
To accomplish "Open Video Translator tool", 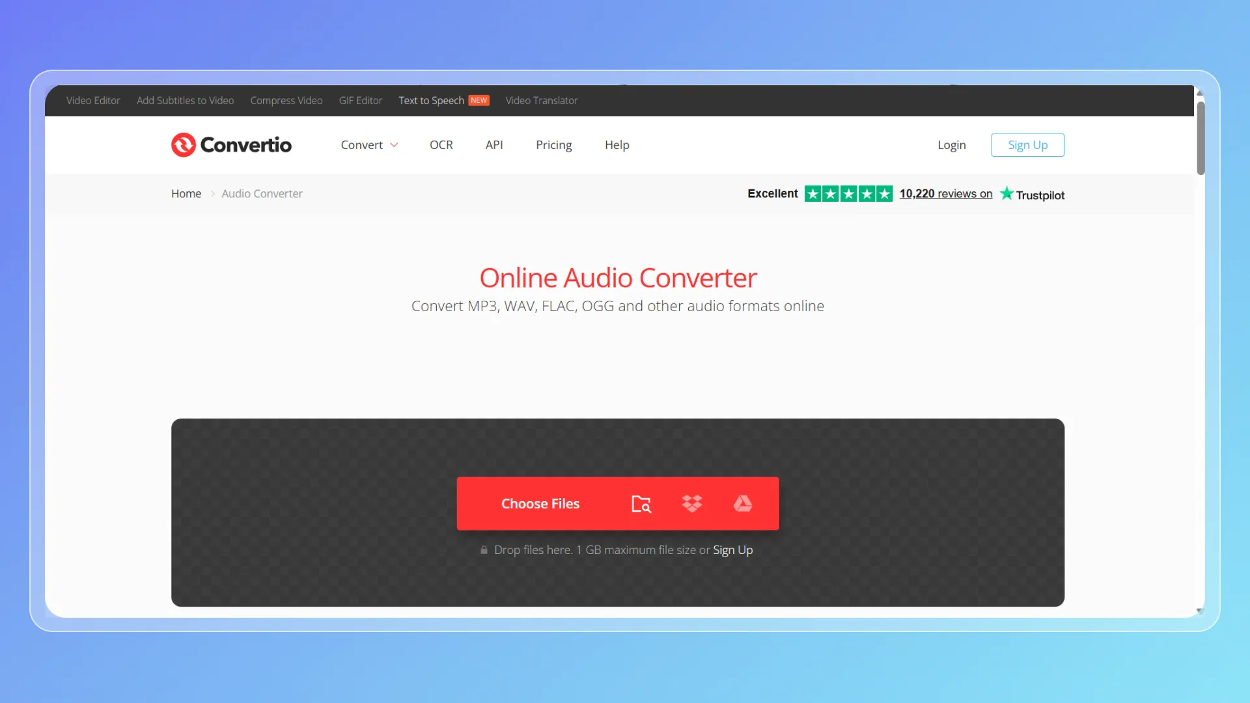I will [x=542, y=100].
